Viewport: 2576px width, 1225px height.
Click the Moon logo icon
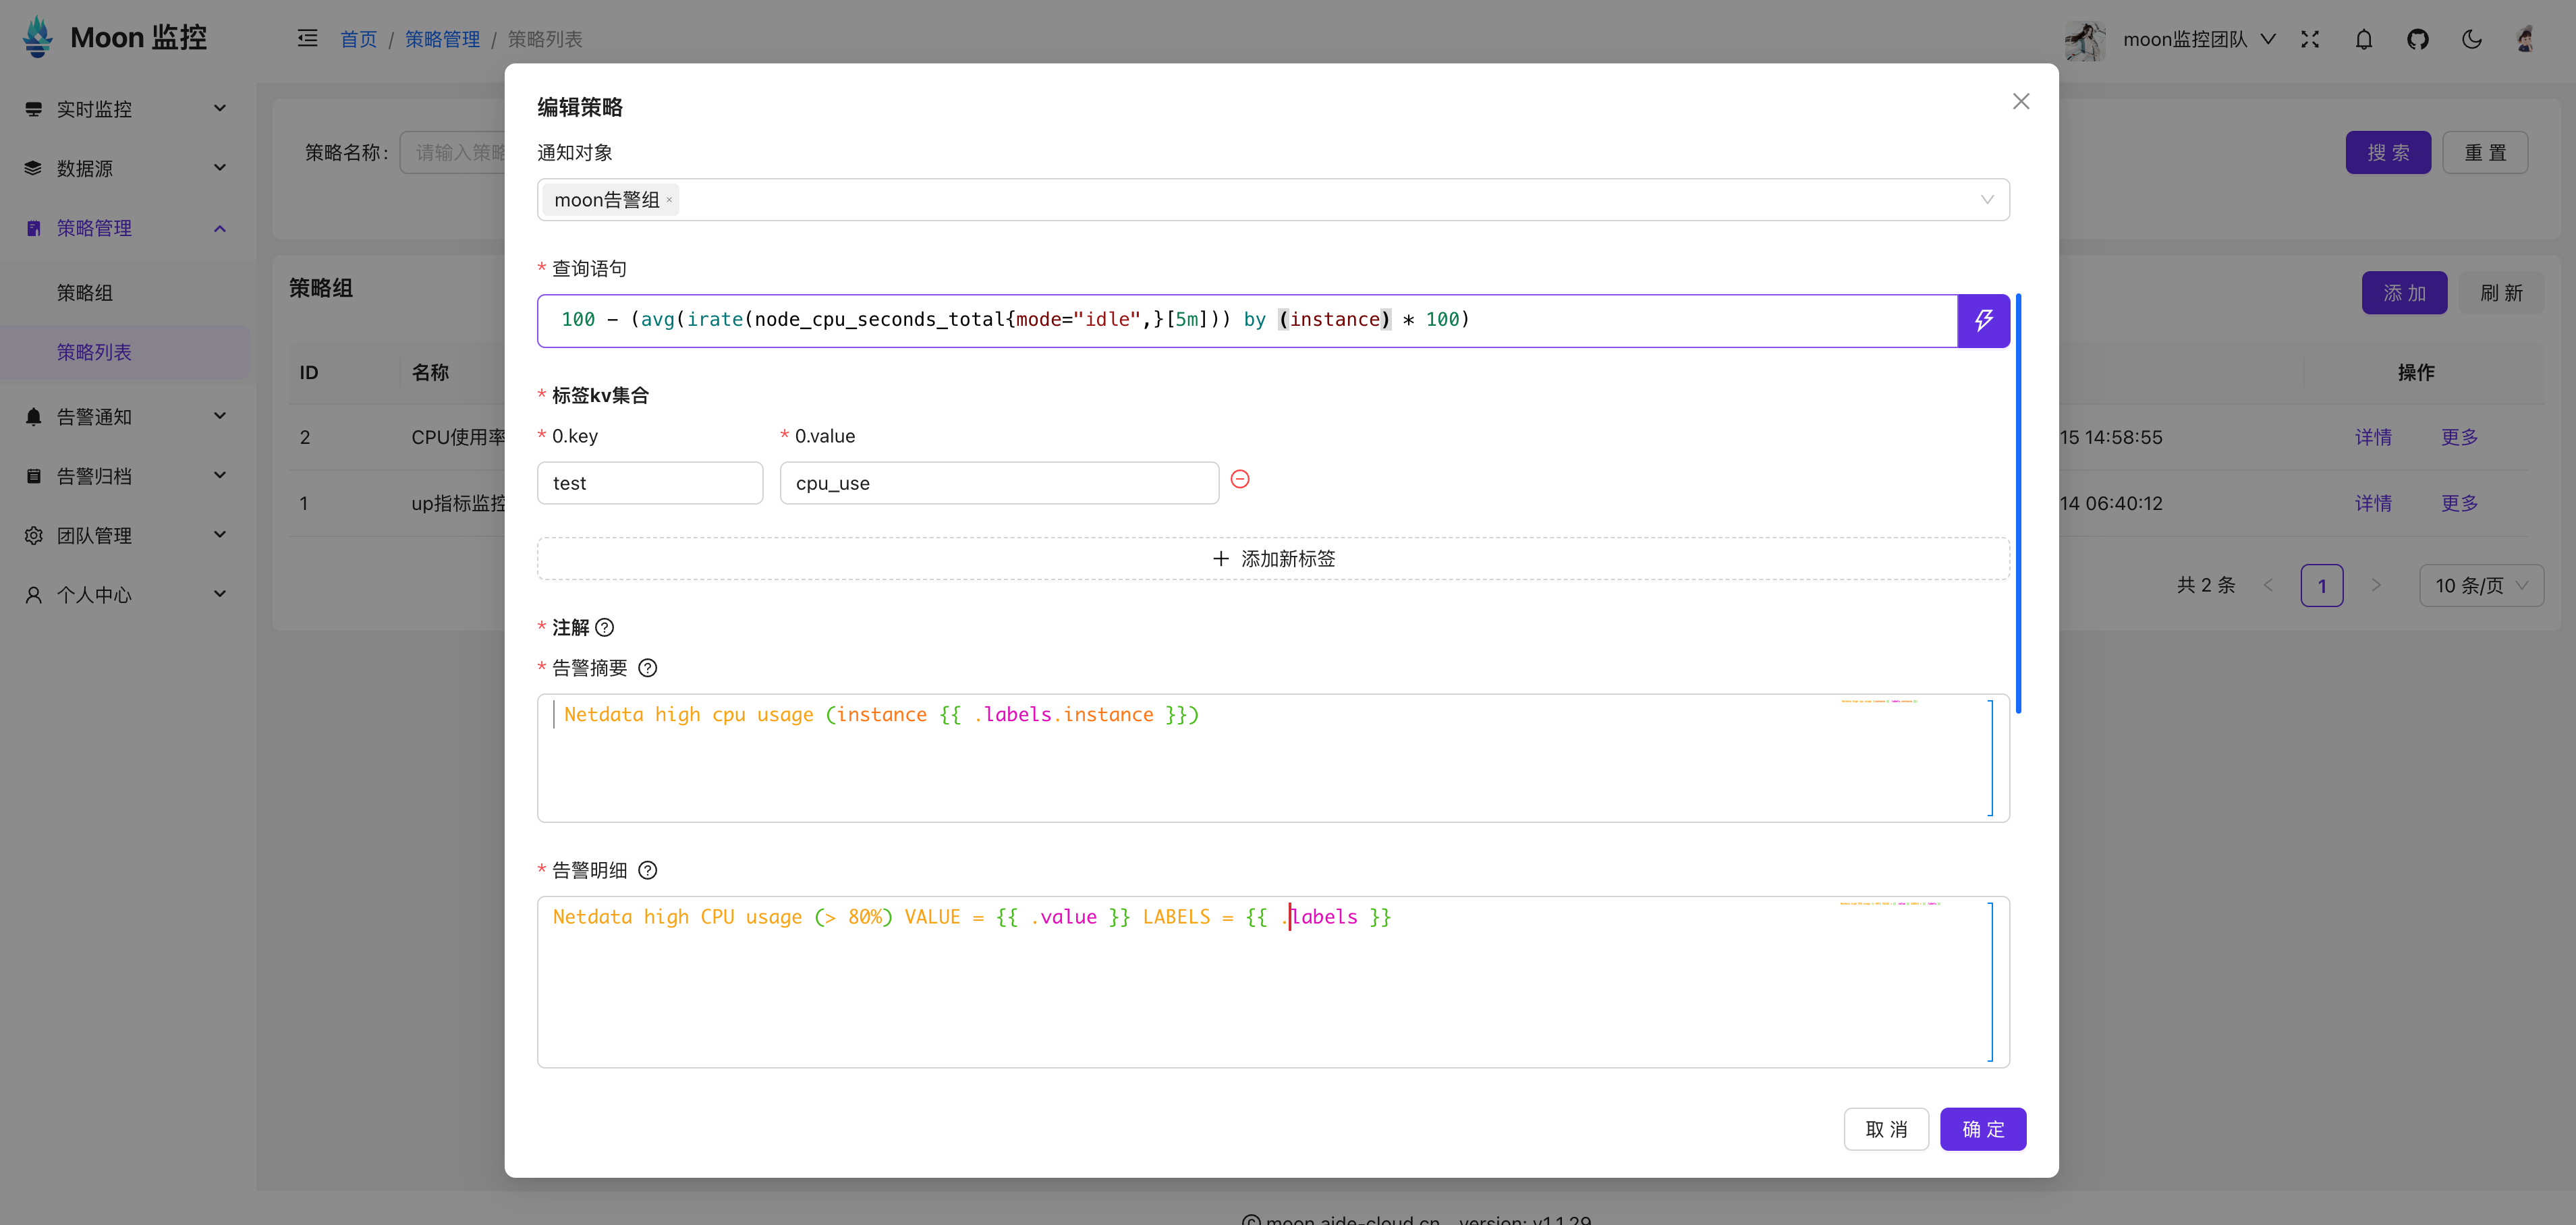(38, 37)
